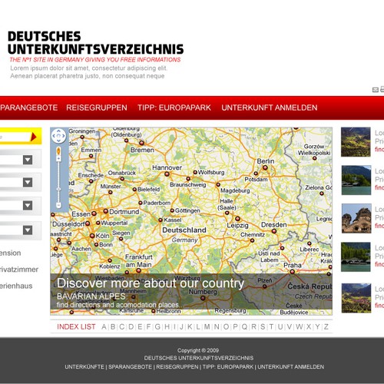Click the 'BAVARIAN ALPES' banner text
This screenshot has width=384, height=384.
point(91,296)
